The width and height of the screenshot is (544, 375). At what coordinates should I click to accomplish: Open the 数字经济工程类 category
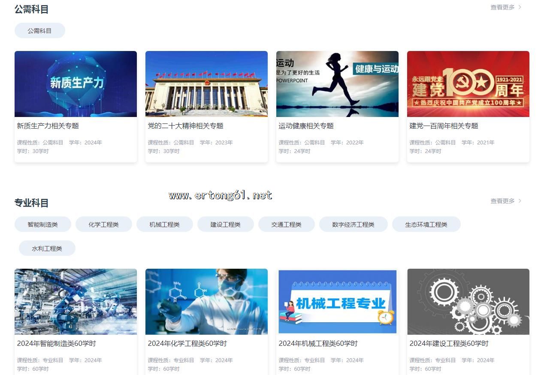353,225
